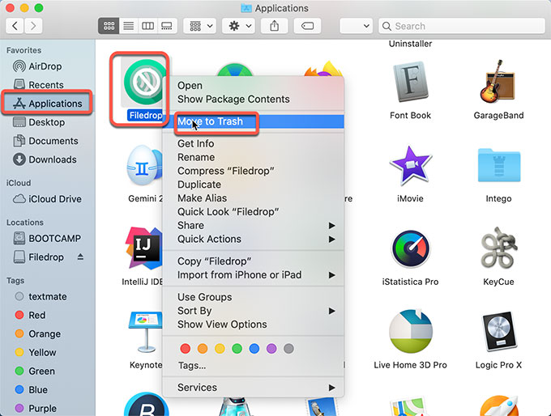This screenshot has height=416, width=551.
Task: Switch to column view
Action: (147, 26)
